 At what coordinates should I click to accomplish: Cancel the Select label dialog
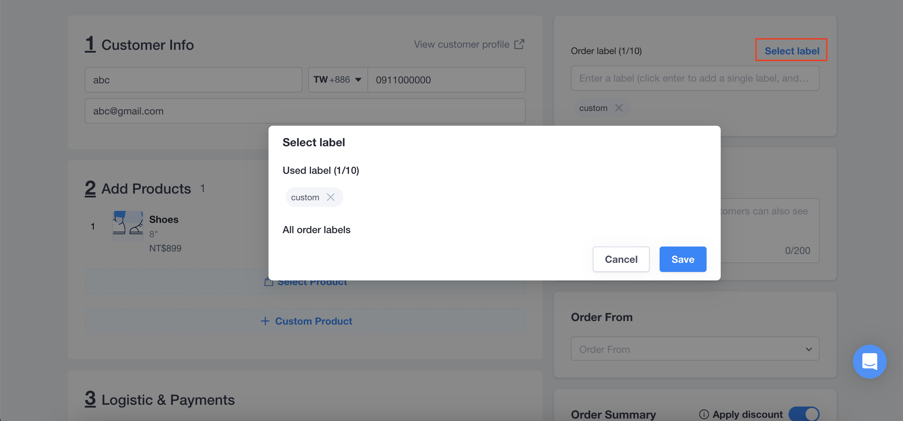(621, 259)
